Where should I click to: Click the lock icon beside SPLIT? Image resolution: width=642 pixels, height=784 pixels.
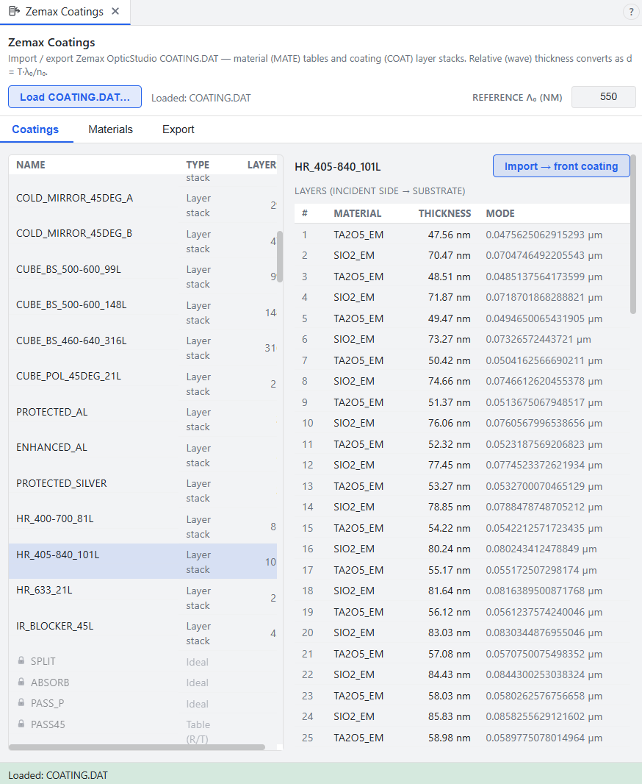pos(21,660)
